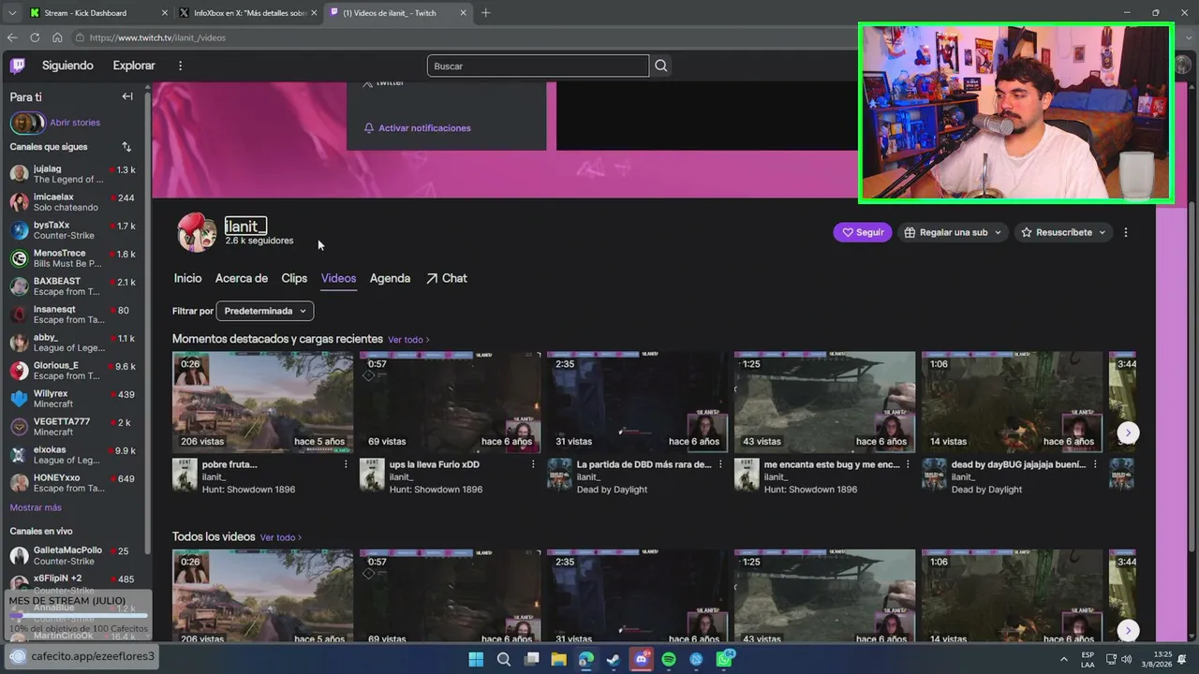Open the profile three-dot options menu

[x=1126, y=232]
